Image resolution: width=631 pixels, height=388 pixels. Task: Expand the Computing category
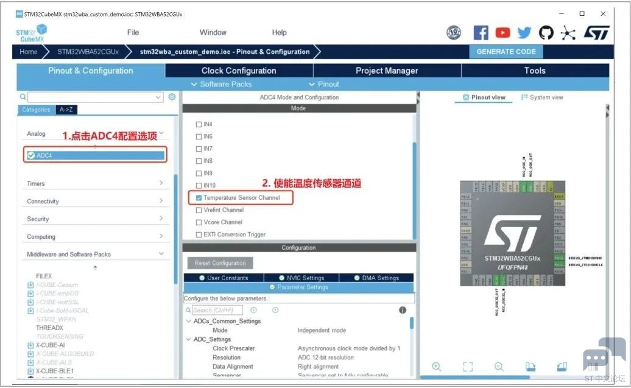161,236
